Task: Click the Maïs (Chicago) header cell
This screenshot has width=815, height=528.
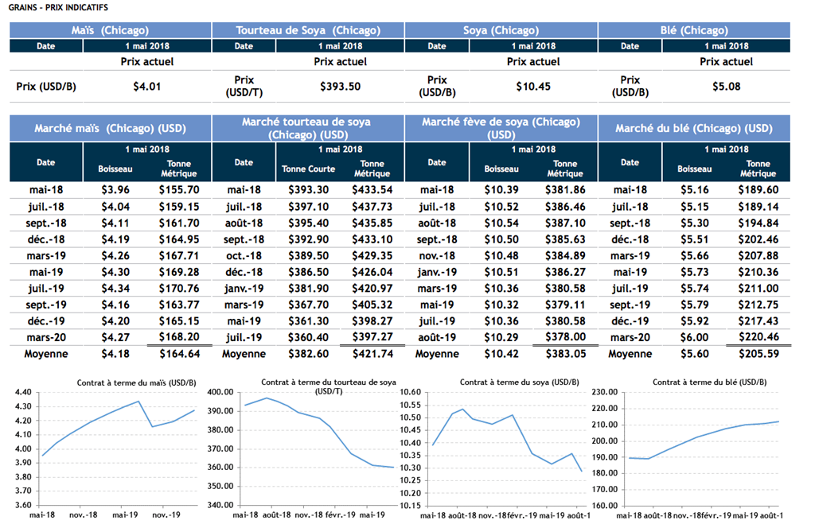Action: click(111, 30)
